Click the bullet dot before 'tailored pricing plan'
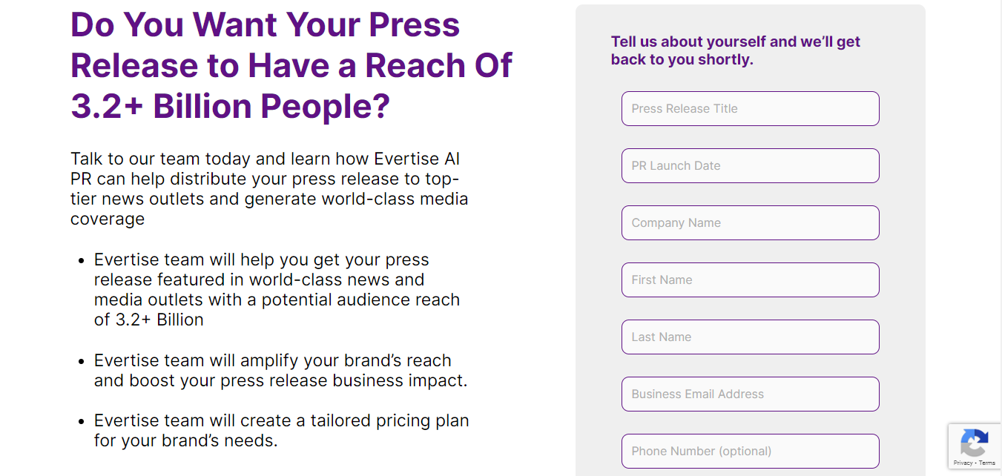The width and height of the screenshot is (1002, 476). tap(82, 421)
